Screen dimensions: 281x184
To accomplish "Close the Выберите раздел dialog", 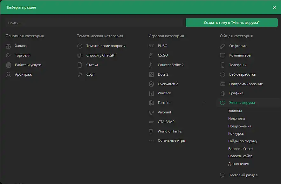I will (274, 8).
